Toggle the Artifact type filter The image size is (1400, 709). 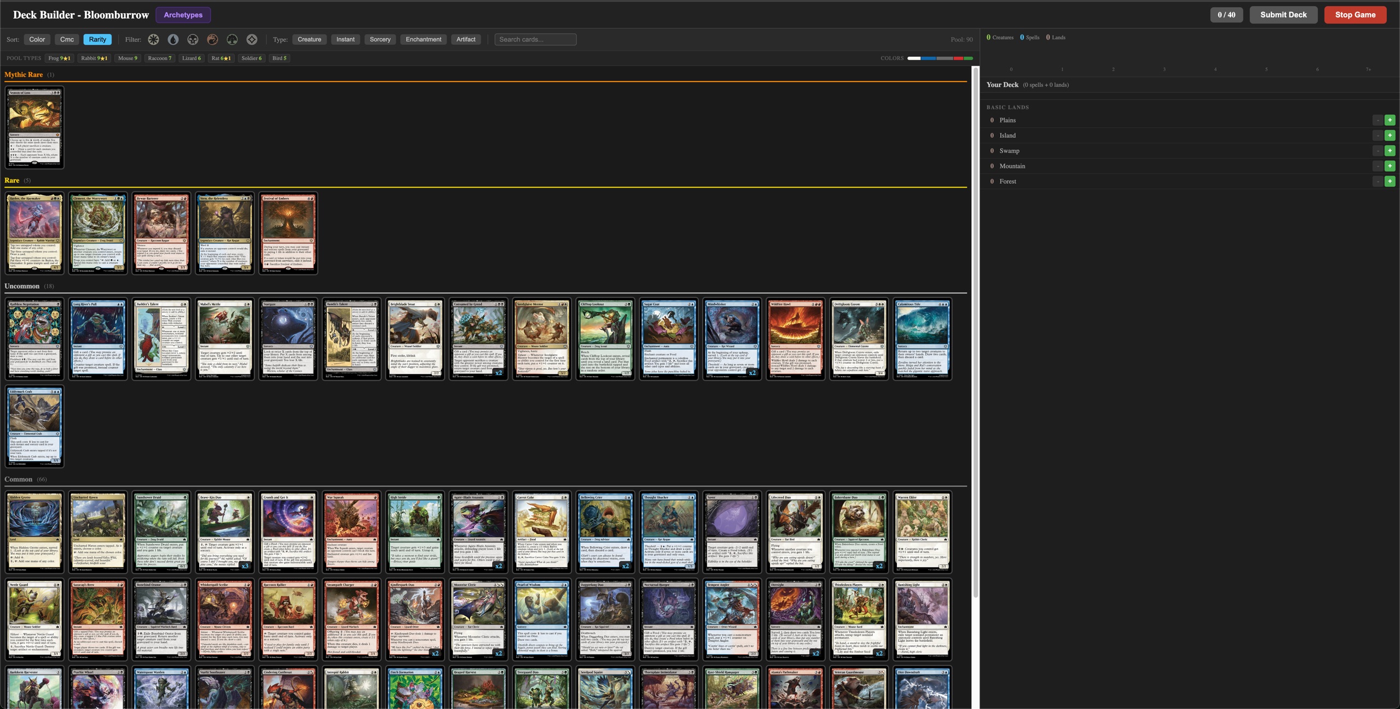pyautogui.click(x=466, y=39)
